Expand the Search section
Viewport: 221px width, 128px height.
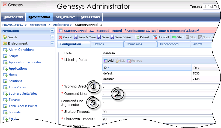pyautogui.click(x=52, y=37)
